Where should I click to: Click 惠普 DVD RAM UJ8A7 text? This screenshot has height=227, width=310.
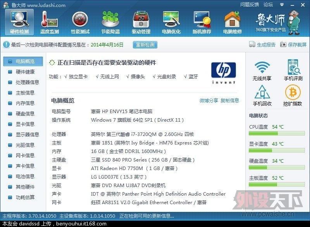click(128, 185)
